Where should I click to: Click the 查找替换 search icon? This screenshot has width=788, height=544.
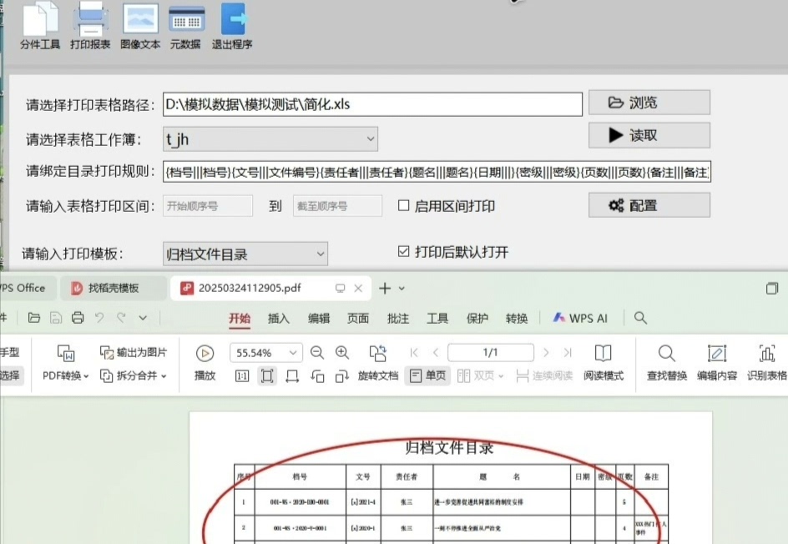(666, 354)
